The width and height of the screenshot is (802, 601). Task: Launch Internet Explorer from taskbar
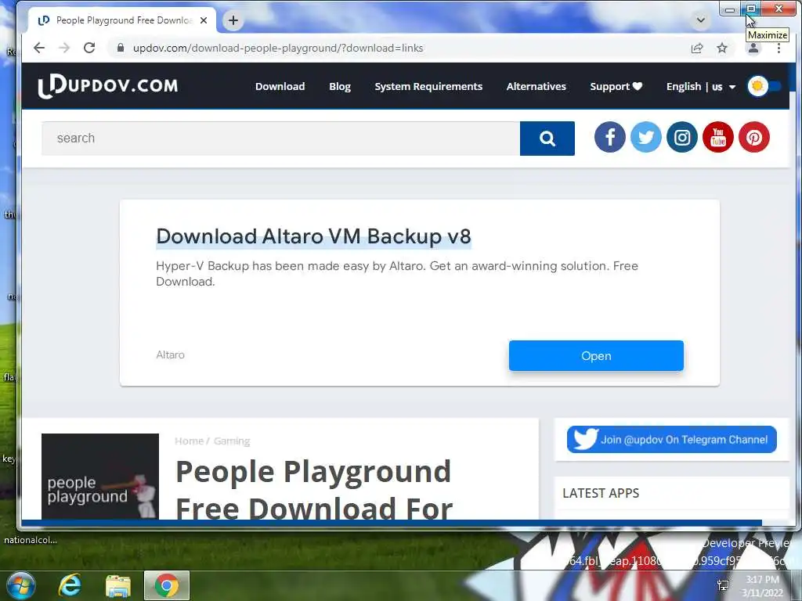point(70,585)
